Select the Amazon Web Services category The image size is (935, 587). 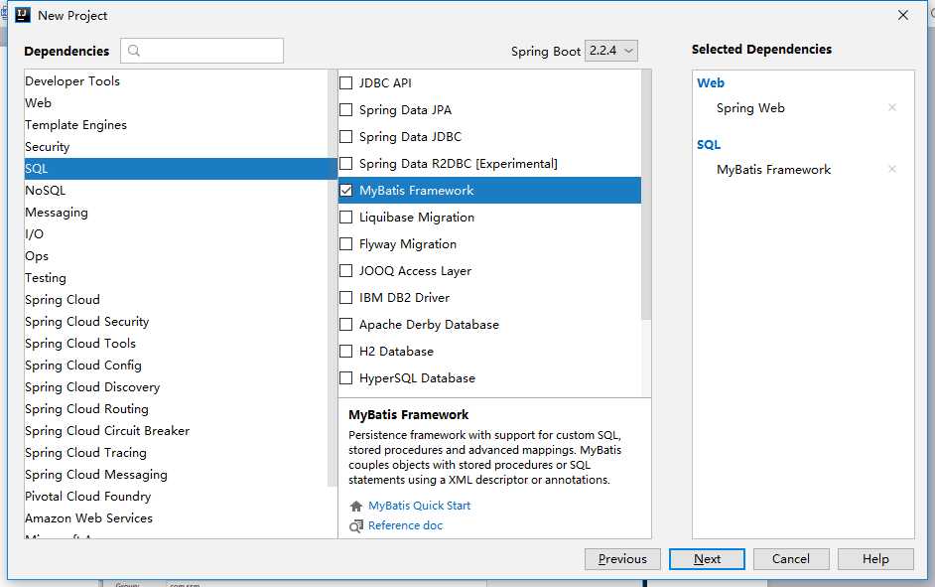click(177, 518)
